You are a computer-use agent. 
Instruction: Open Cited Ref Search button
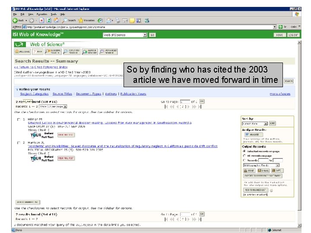(x=72, y=51)
